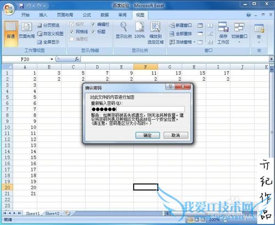
Task: Open the Home tab
Action: [25, 15]
